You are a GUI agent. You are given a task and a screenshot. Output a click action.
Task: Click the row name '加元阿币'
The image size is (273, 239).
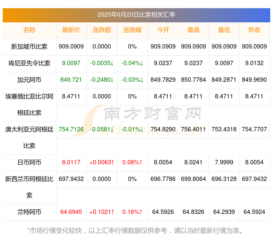29,80
